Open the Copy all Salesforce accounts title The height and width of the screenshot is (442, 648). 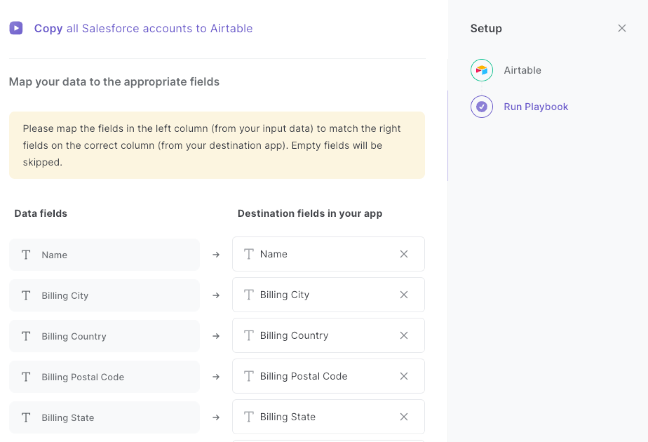click(x=143, y=28)
